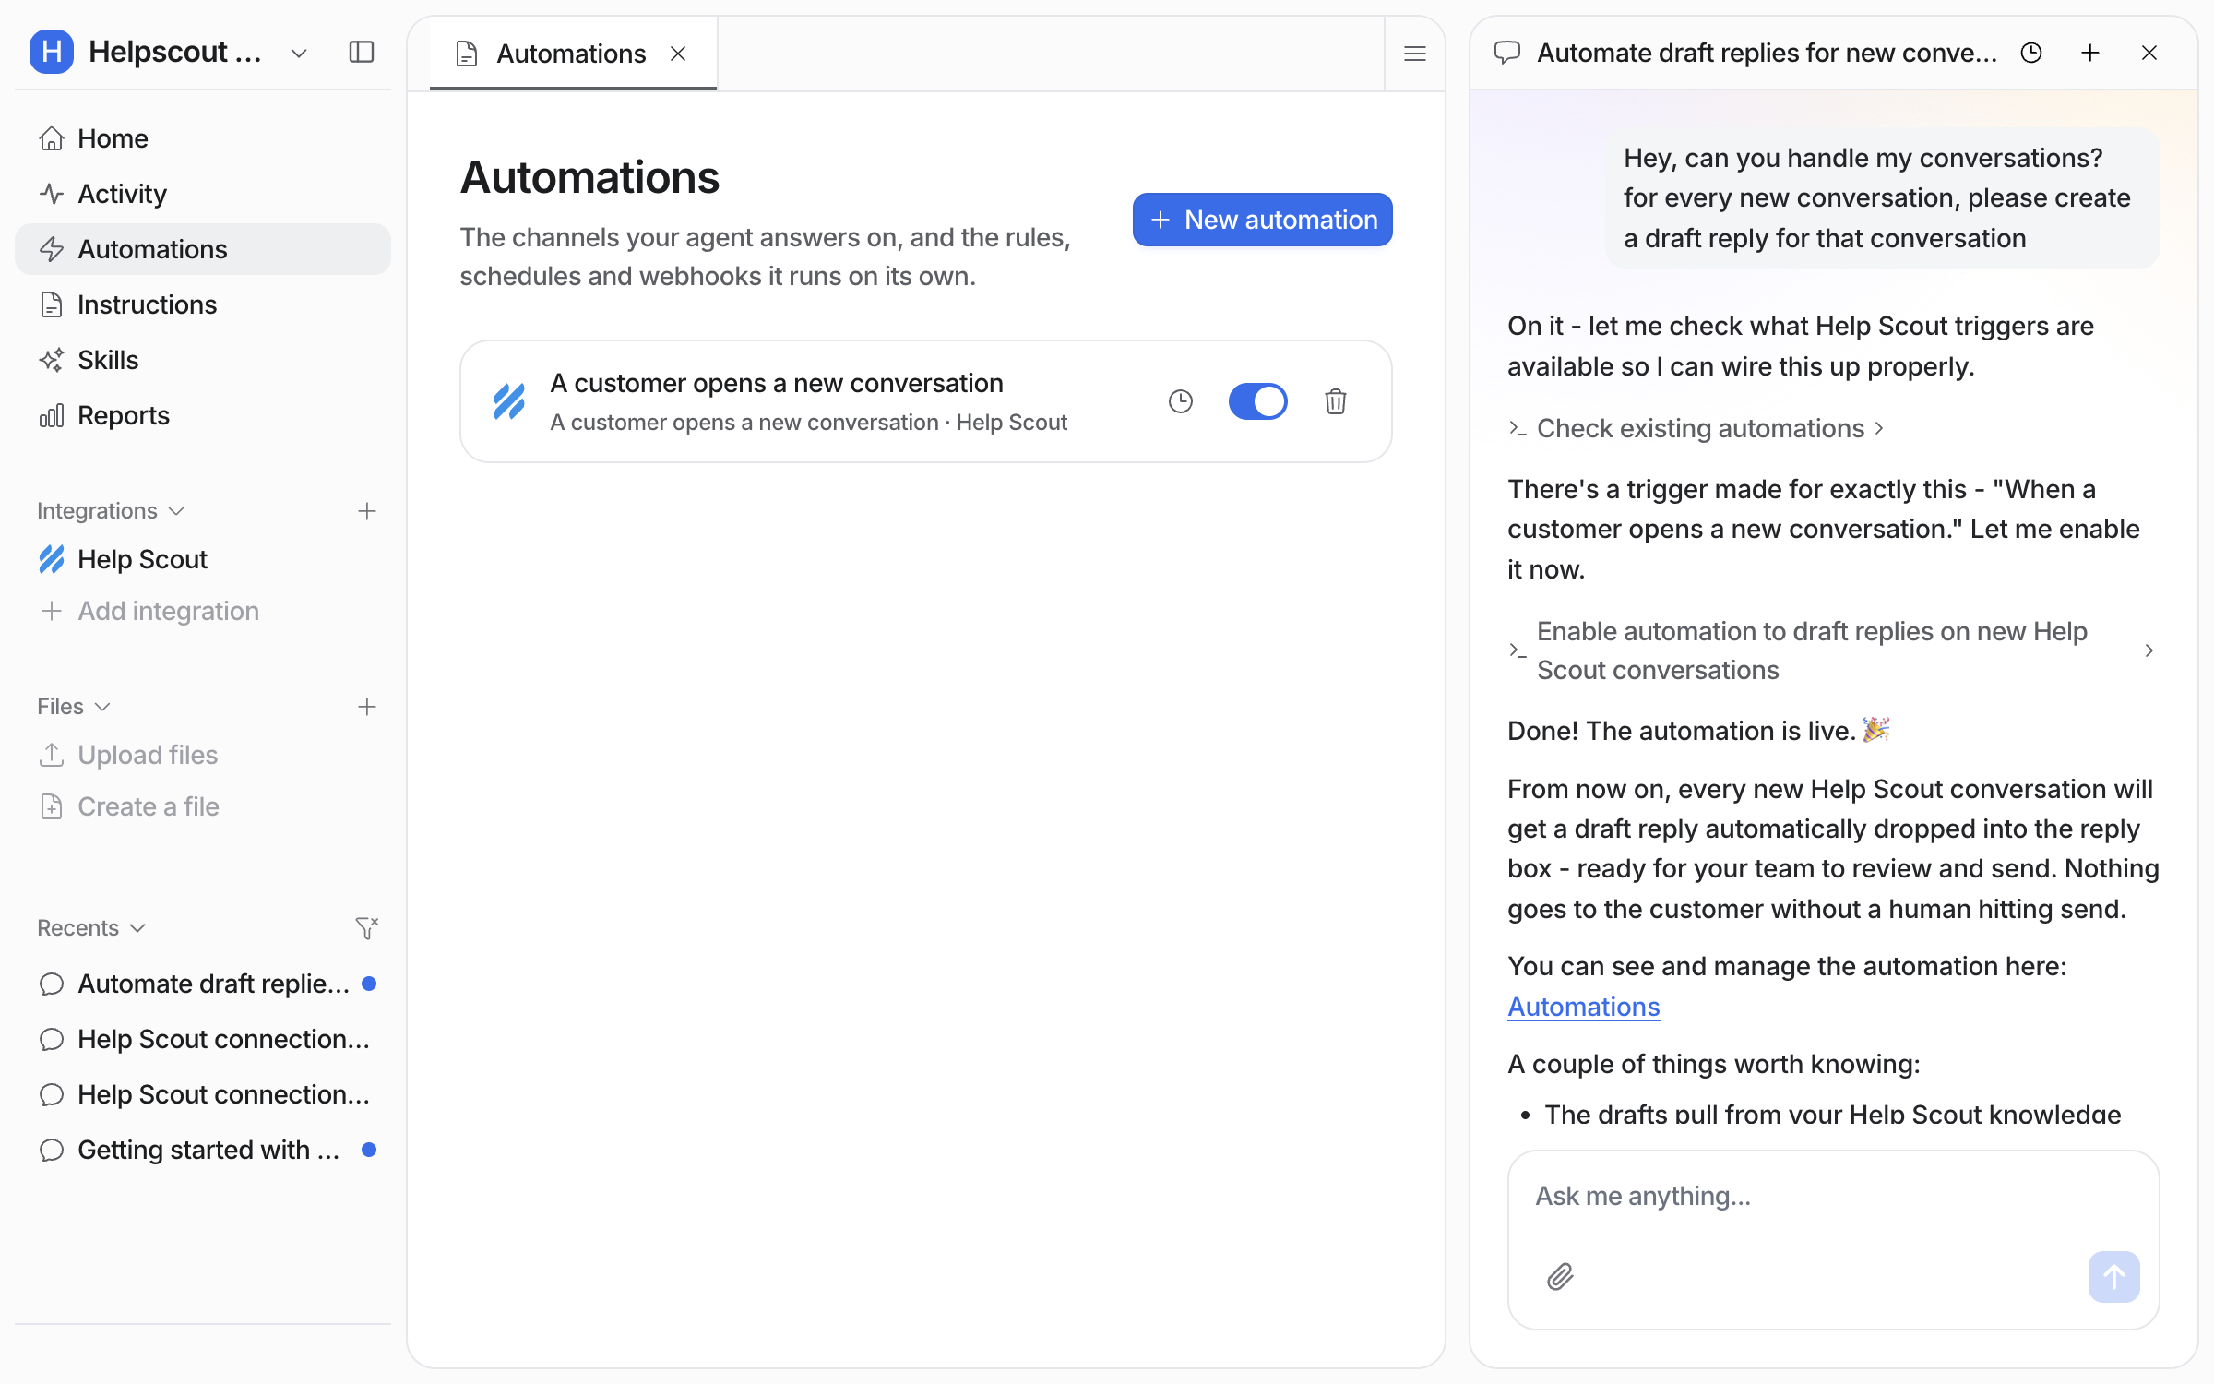The image size is (2214, 1384).
Task: Expand the Enable automation to draft replies step
Action: (x=1832, y=650)
